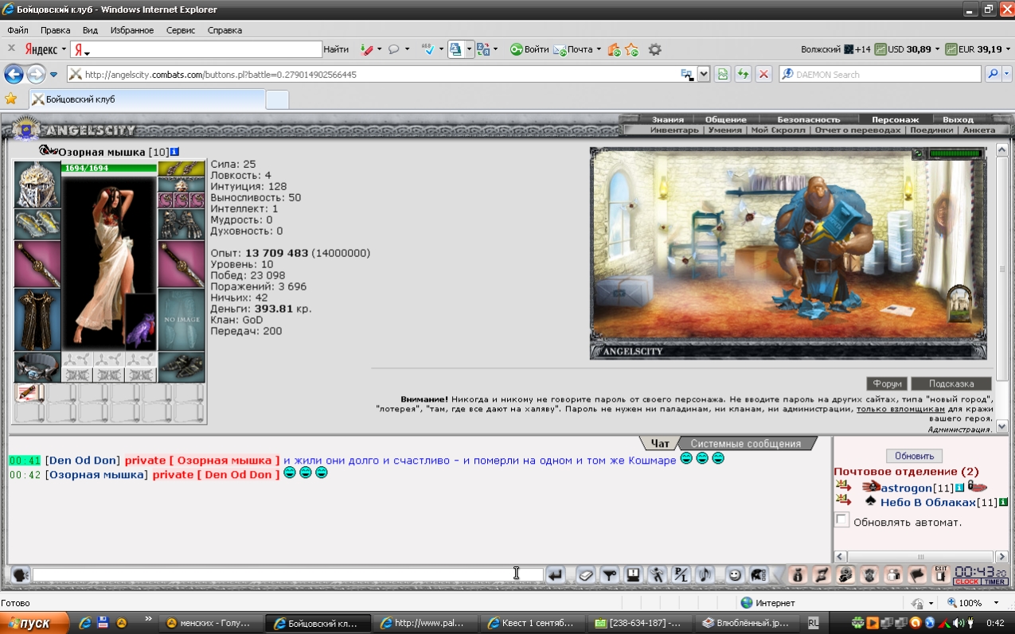Click the belt equipment slot
Viewport: 1015px width, 634px height.
pos(37,368)
